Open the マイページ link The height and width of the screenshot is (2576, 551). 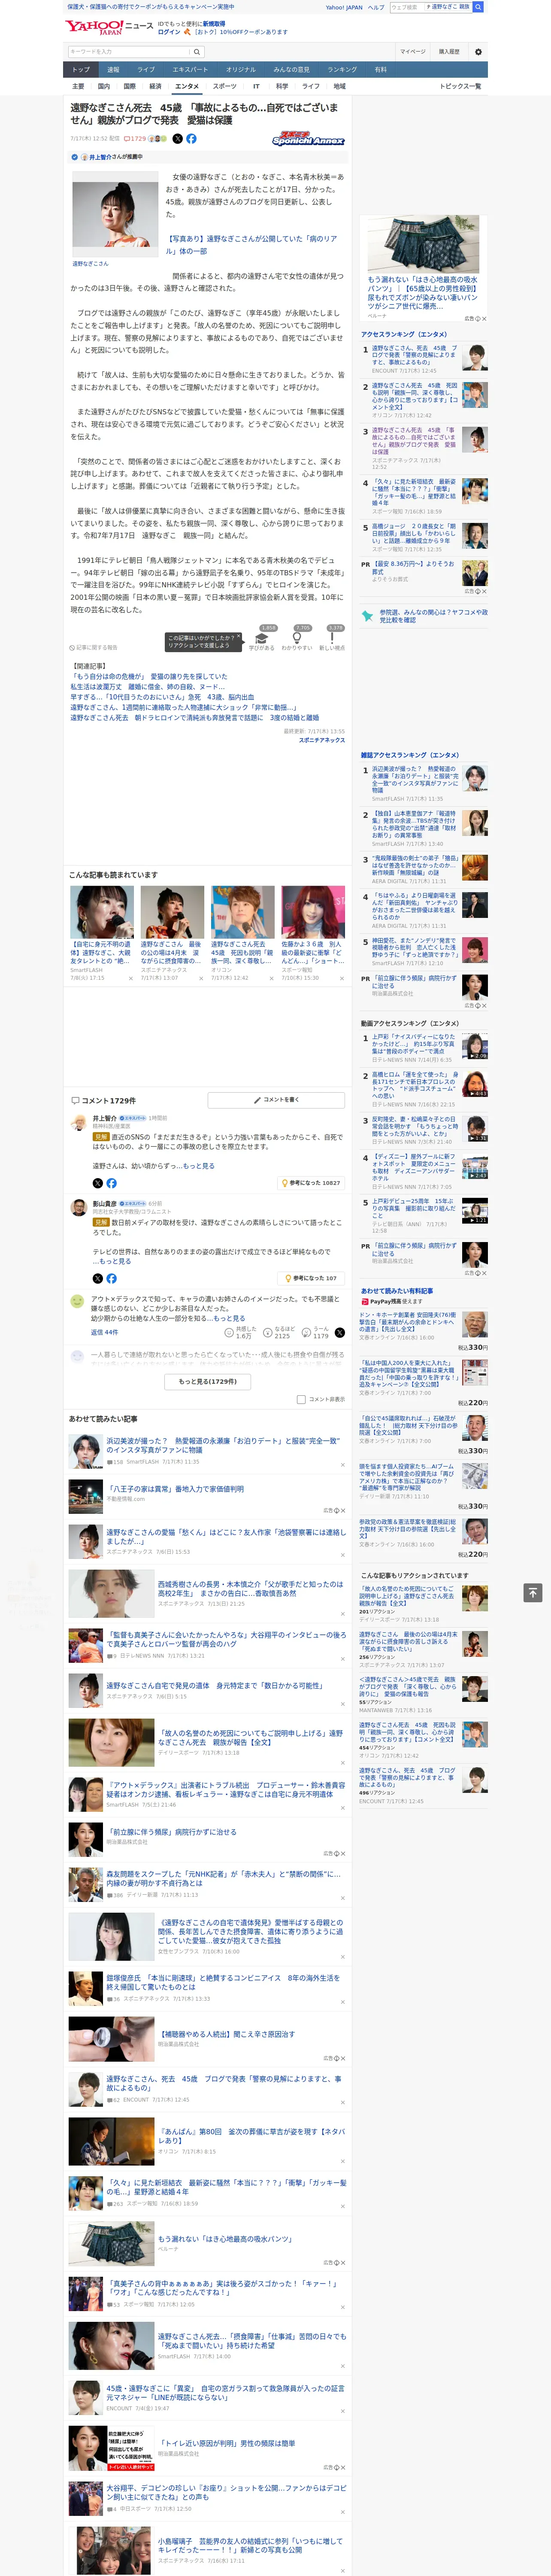(x=412, y=51)
